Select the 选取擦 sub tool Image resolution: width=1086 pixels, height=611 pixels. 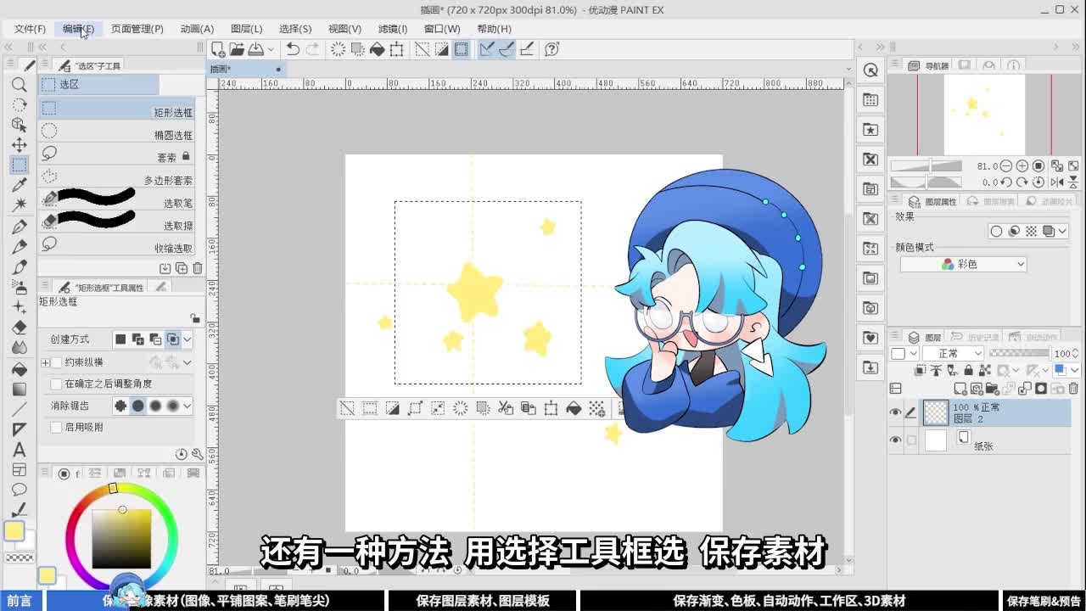point(117,222)
